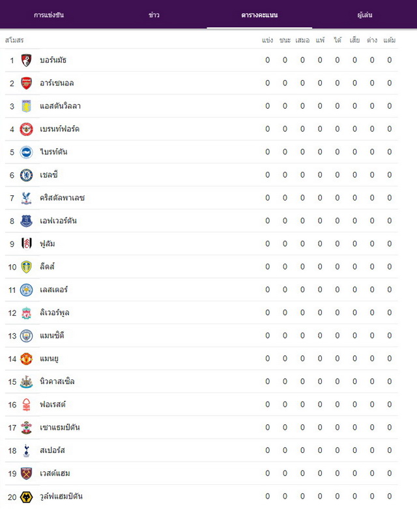Open the เลสเตอร์ team link
The image size is (417, 509).
click(x=53, y=290)
